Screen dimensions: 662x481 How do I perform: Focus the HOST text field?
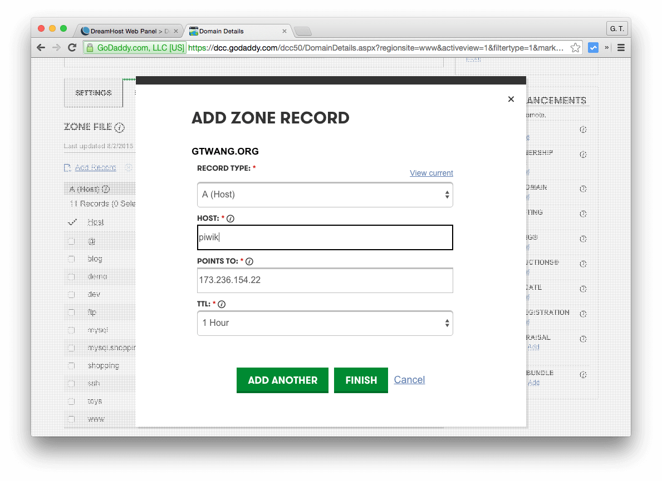(x=325, y=237)
